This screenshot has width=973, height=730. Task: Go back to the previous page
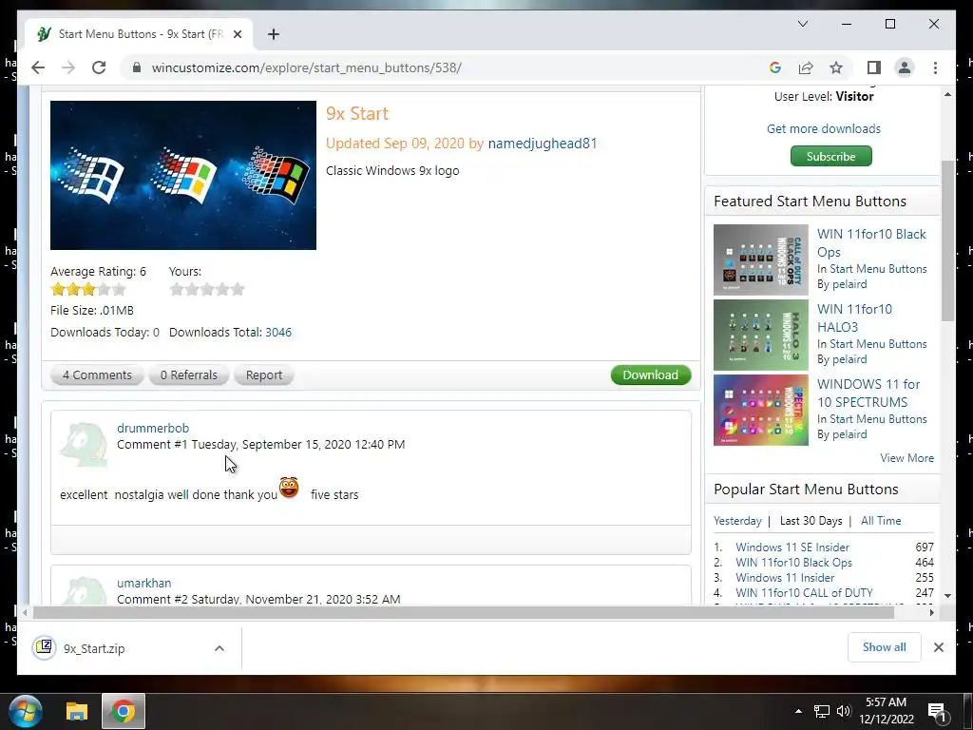coord(38,67)
